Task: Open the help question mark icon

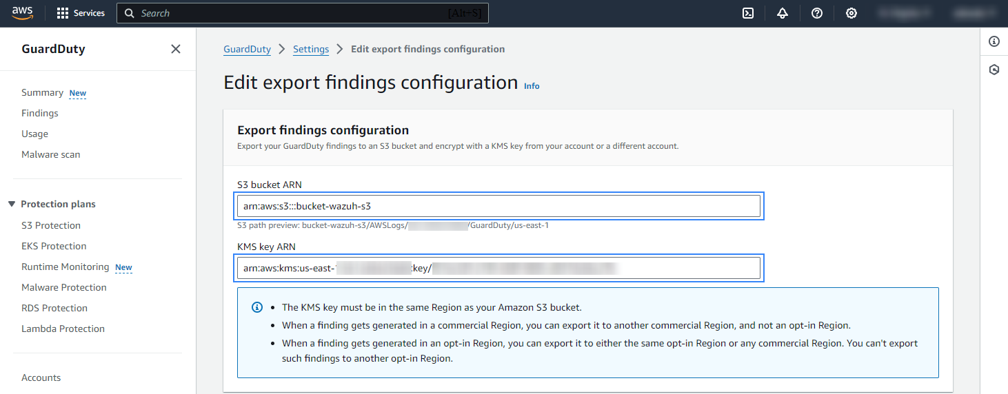Action: 817,13
